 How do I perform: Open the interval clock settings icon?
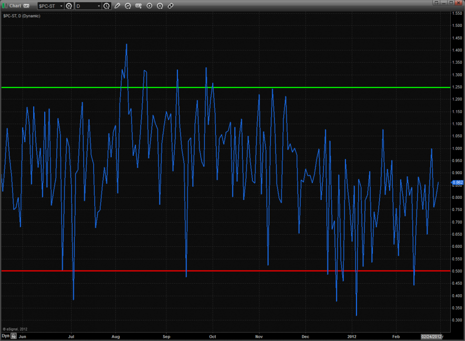(107, 6)
